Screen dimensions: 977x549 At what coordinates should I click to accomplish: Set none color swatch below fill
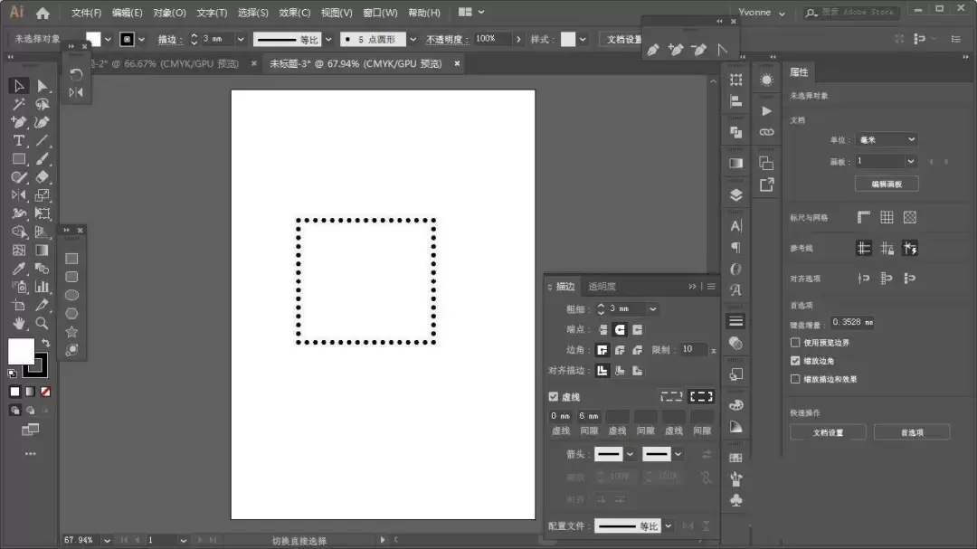coord(45,392)
